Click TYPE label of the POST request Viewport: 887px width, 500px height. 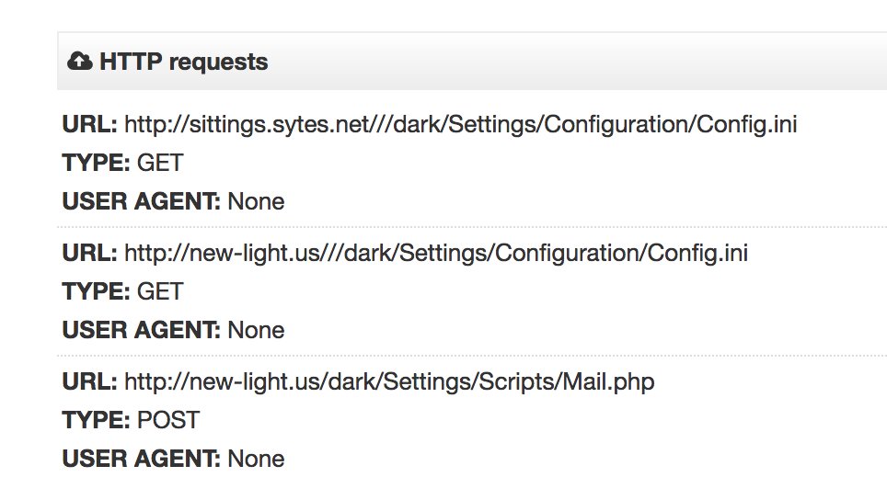click(97, 421)
